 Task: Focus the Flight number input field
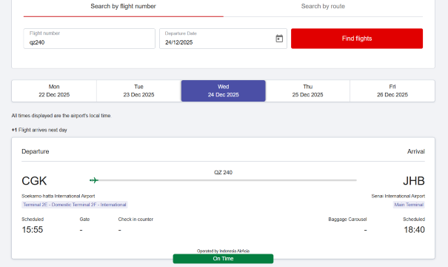click(89, 39)
